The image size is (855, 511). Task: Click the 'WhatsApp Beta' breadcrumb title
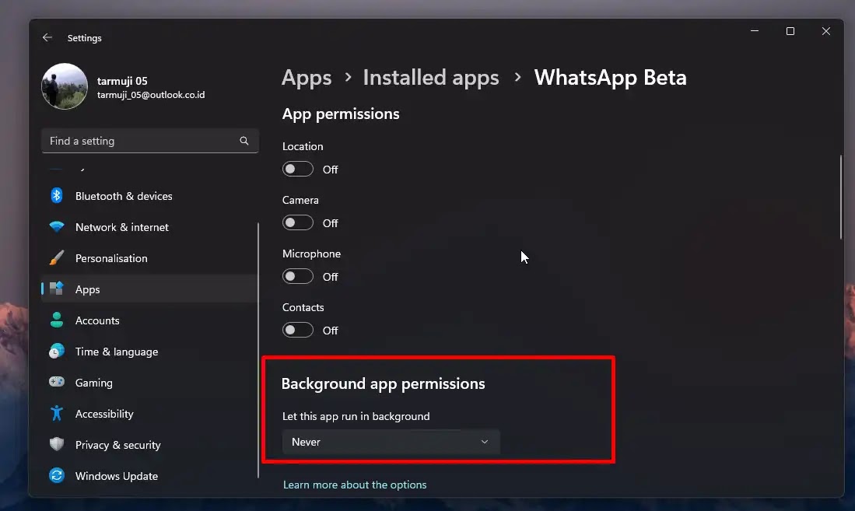tap(610, 78)
